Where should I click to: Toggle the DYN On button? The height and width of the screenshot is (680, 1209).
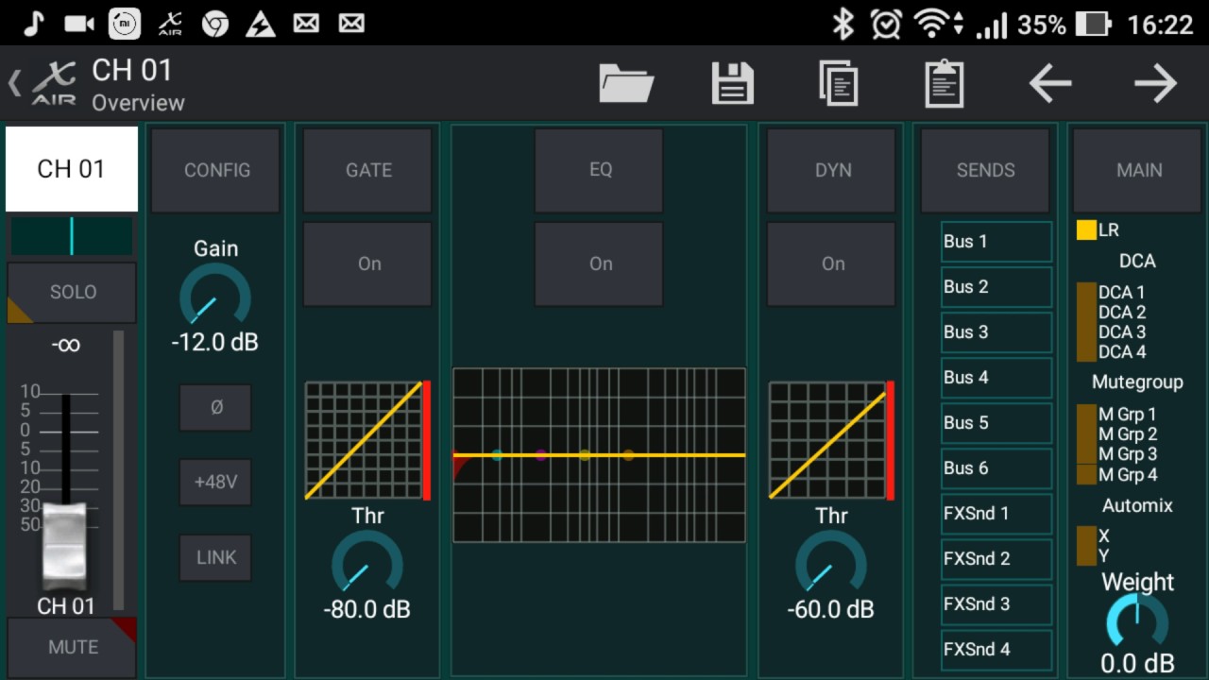coord(832,263)
